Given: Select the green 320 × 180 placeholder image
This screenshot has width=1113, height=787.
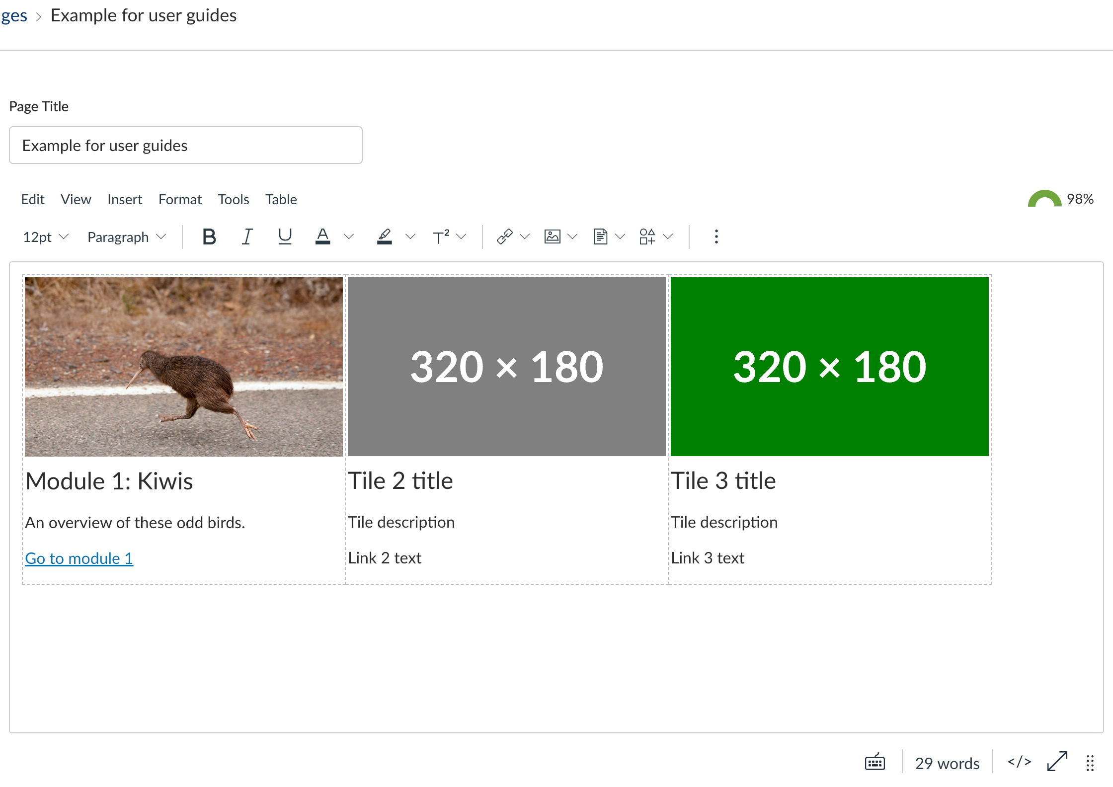Looking at the screenshot, I should [830, 367].
